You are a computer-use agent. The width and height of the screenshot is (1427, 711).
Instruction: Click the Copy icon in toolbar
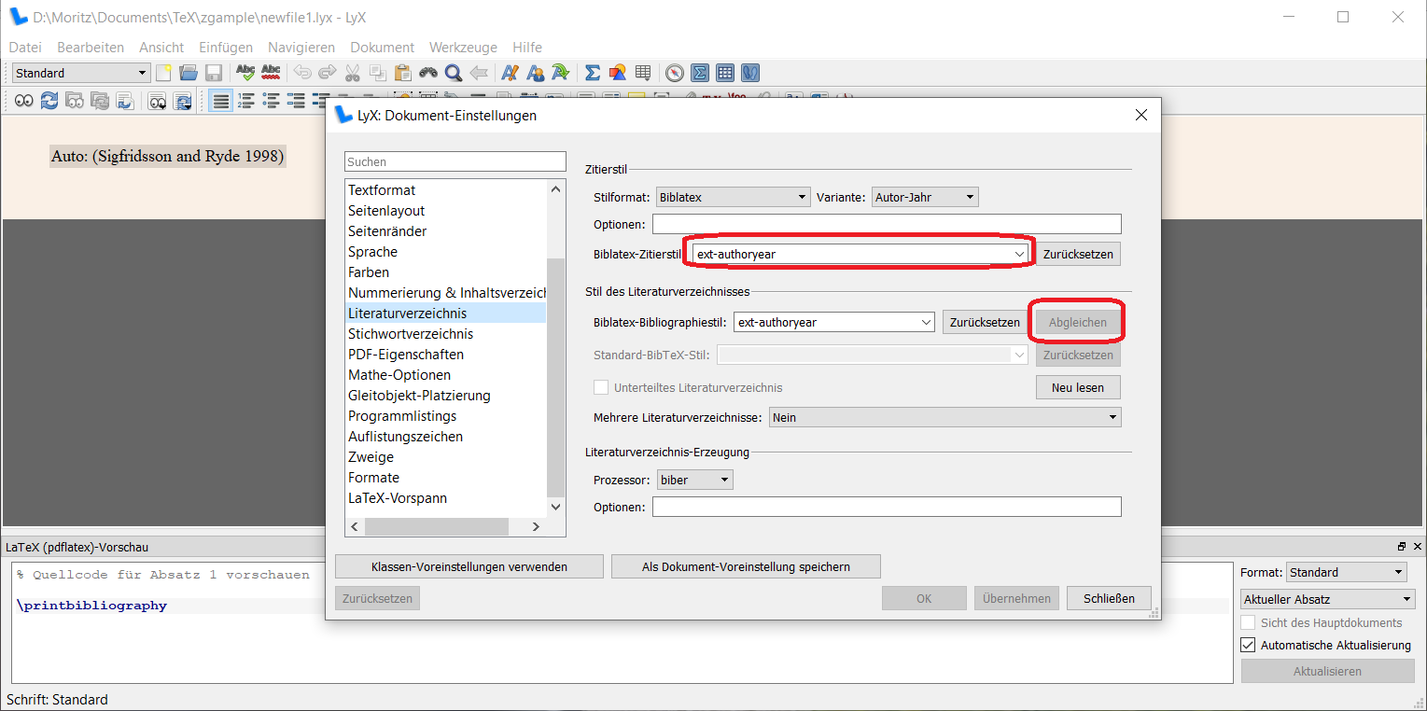378,73
